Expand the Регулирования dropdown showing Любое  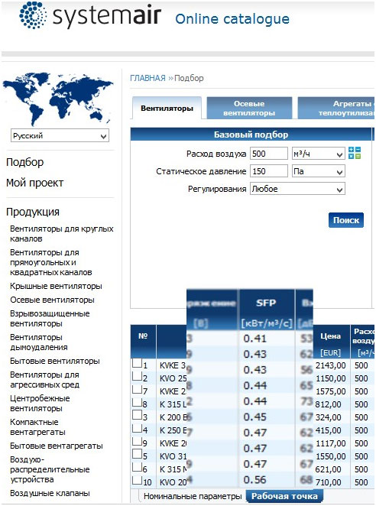click(297, 189)
